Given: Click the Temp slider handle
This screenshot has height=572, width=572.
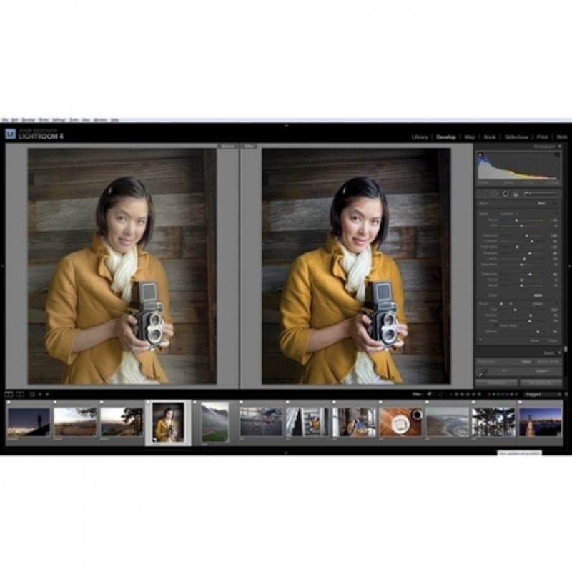Looking at the screenshot, I should [516, 220].
